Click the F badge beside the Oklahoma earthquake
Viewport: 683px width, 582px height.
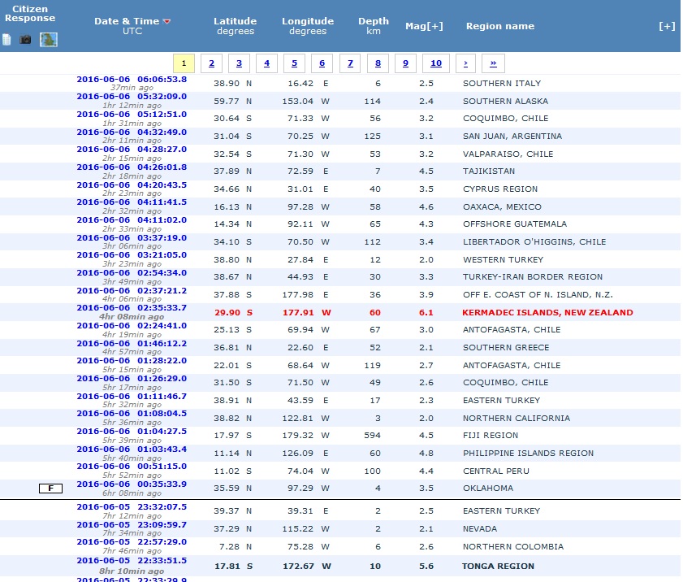(x=50, y=489)
